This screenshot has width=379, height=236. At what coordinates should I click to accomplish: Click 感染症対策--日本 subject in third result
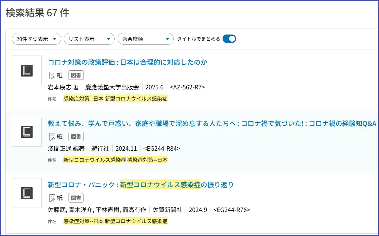83,221
